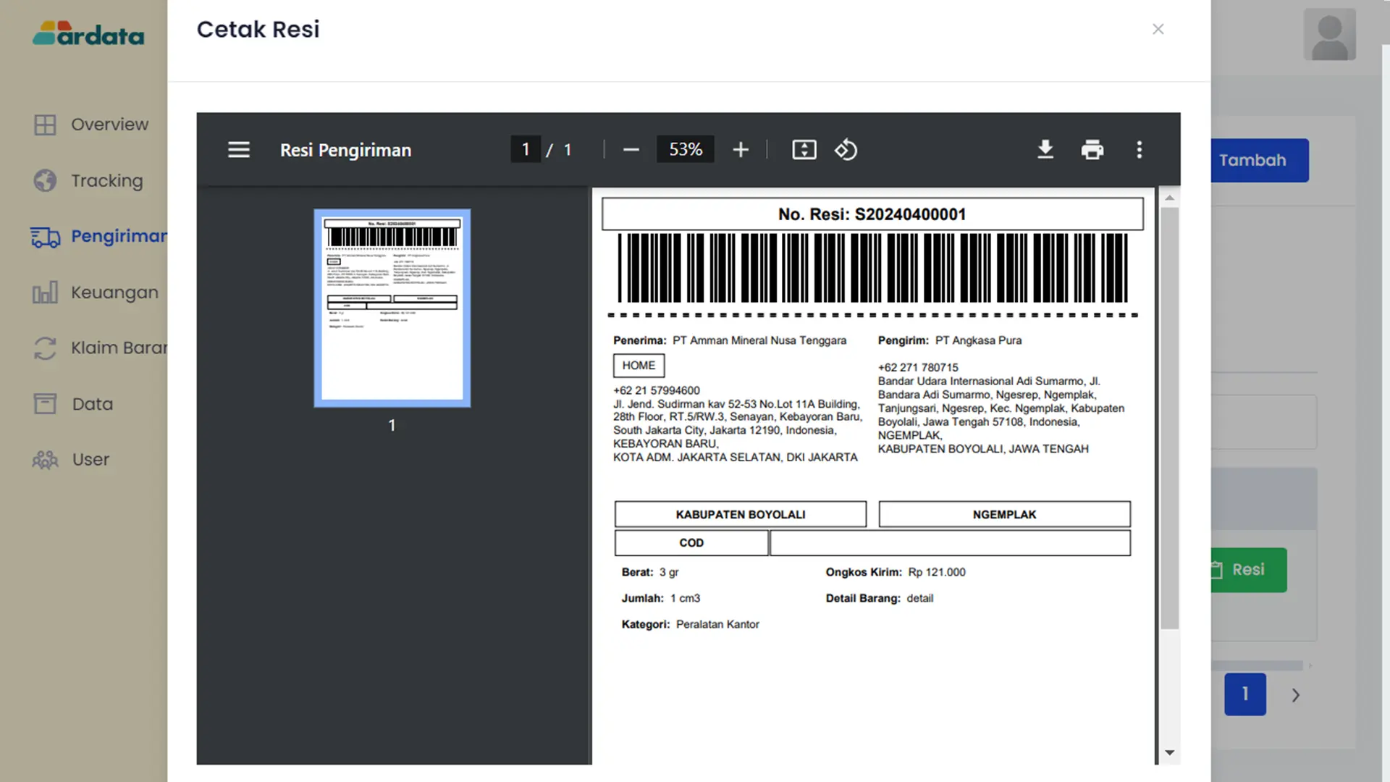Click the Berat 3 gr text

(x=650, y=572)
